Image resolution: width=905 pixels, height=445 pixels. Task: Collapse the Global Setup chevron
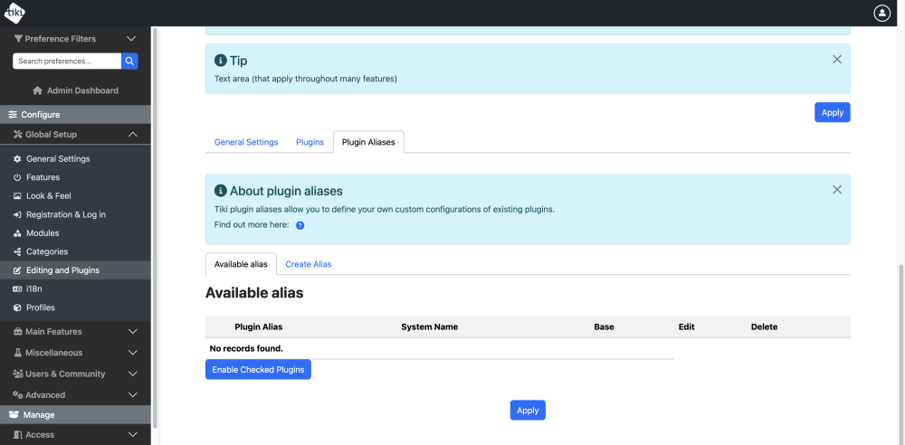[133, 135]
